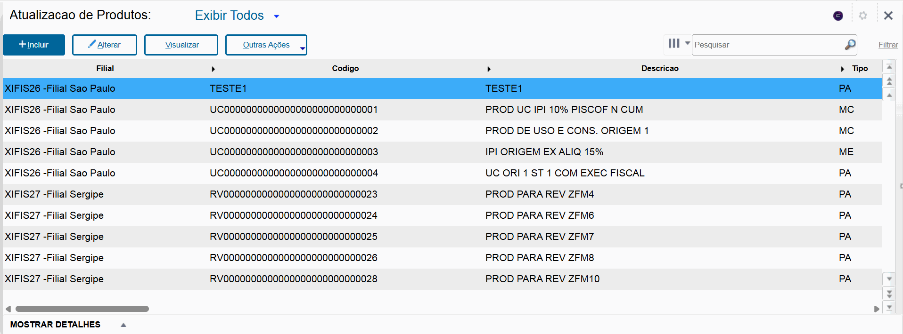Focus the Pesquisar search field
The height and width of the screenshot is (334, 903).
click(767, 45)
